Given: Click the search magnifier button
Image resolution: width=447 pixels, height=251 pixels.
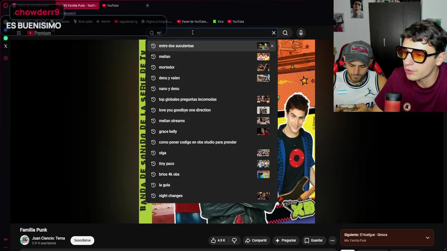Looking at the screenshot, I should click(285, 33).
